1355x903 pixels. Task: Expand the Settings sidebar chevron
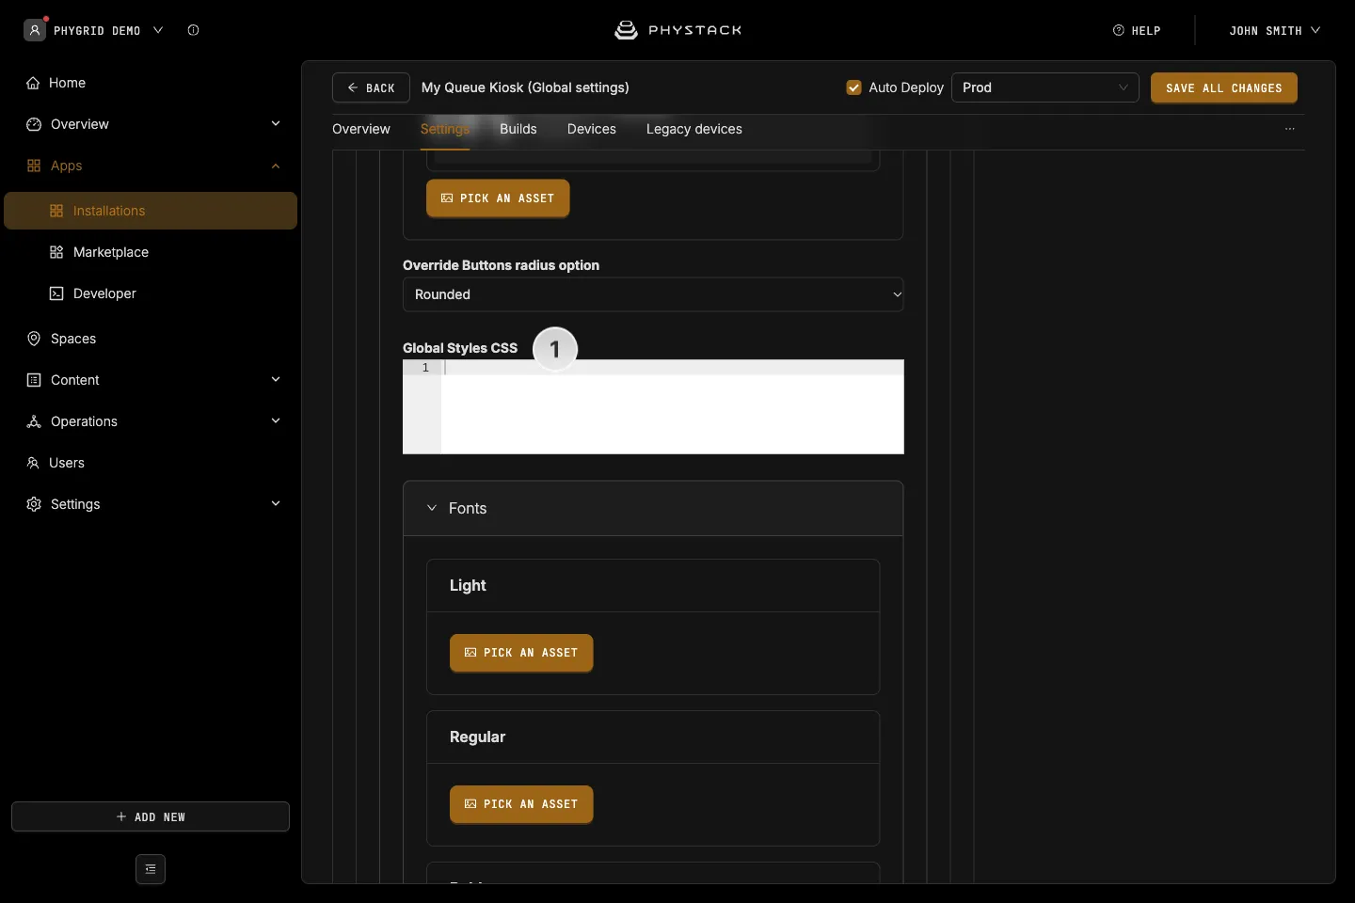[x=276, y=504]
